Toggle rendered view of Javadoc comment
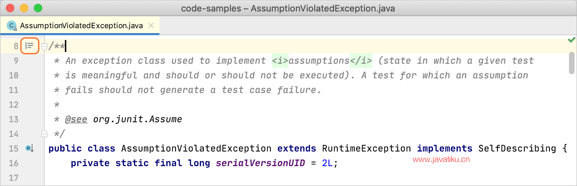 coord(30,46)
